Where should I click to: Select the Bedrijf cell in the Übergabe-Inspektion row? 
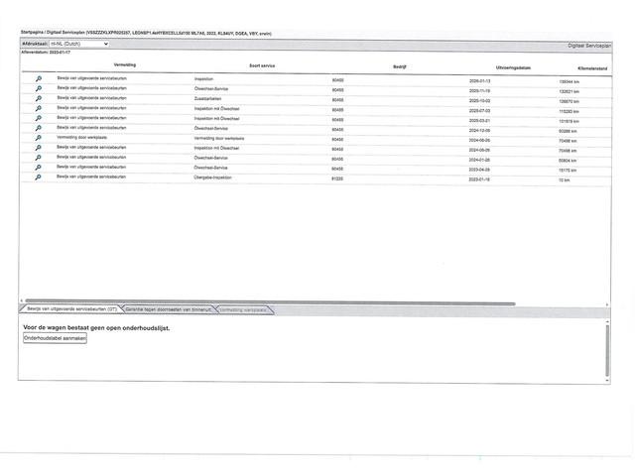click(337, 178)
